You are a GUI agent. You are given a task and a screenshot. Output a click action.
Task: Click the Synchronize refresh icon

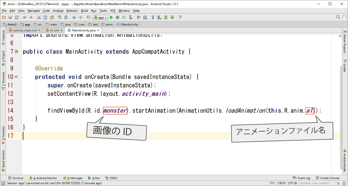[17, 17]
